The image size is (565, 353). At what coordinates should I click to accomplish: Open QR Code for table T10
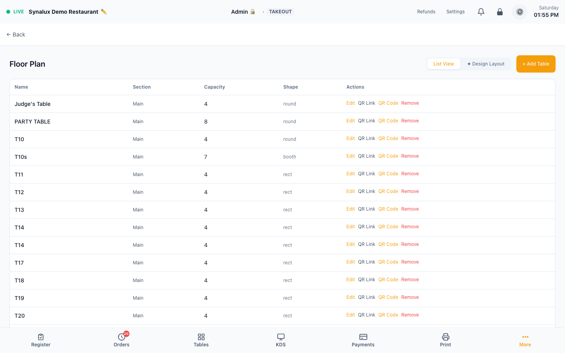[x=388, y=138]
